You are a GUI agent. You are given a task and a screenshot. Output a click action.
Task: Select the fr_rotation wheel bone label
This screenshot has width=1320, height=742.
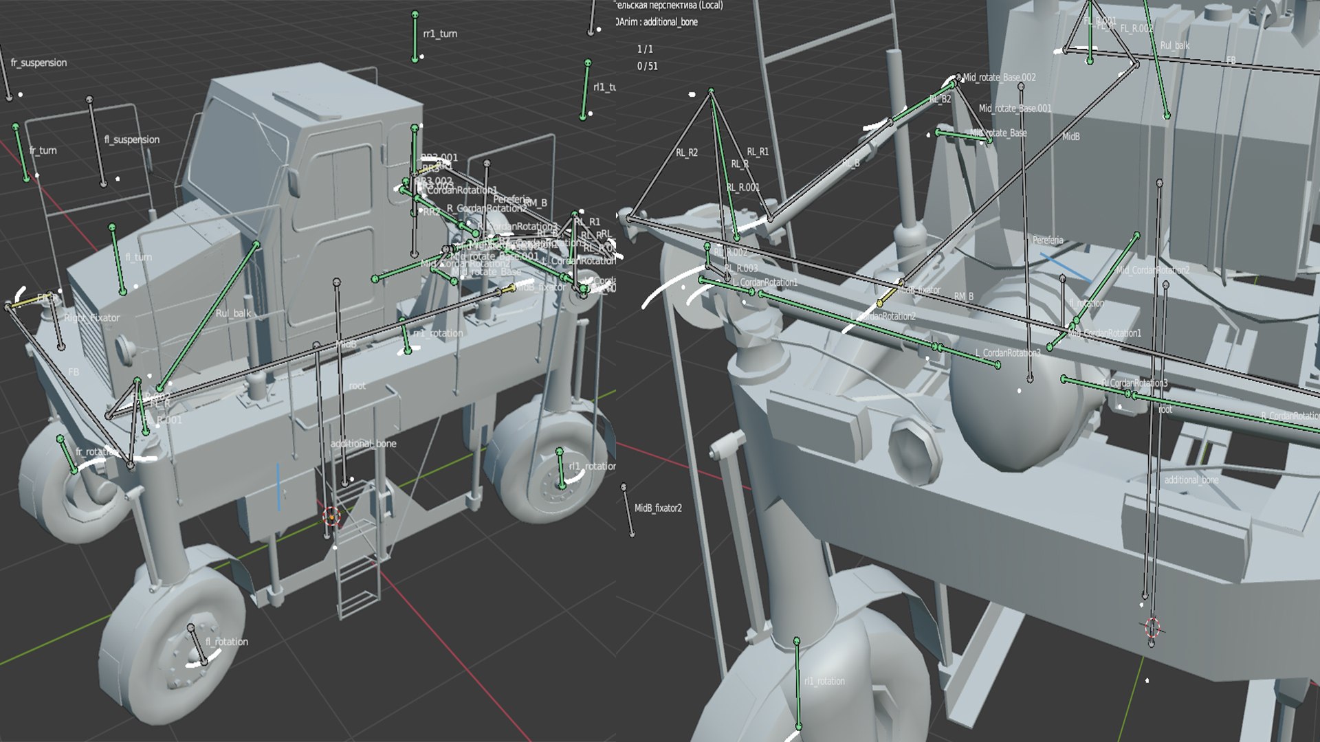[96, 451]
